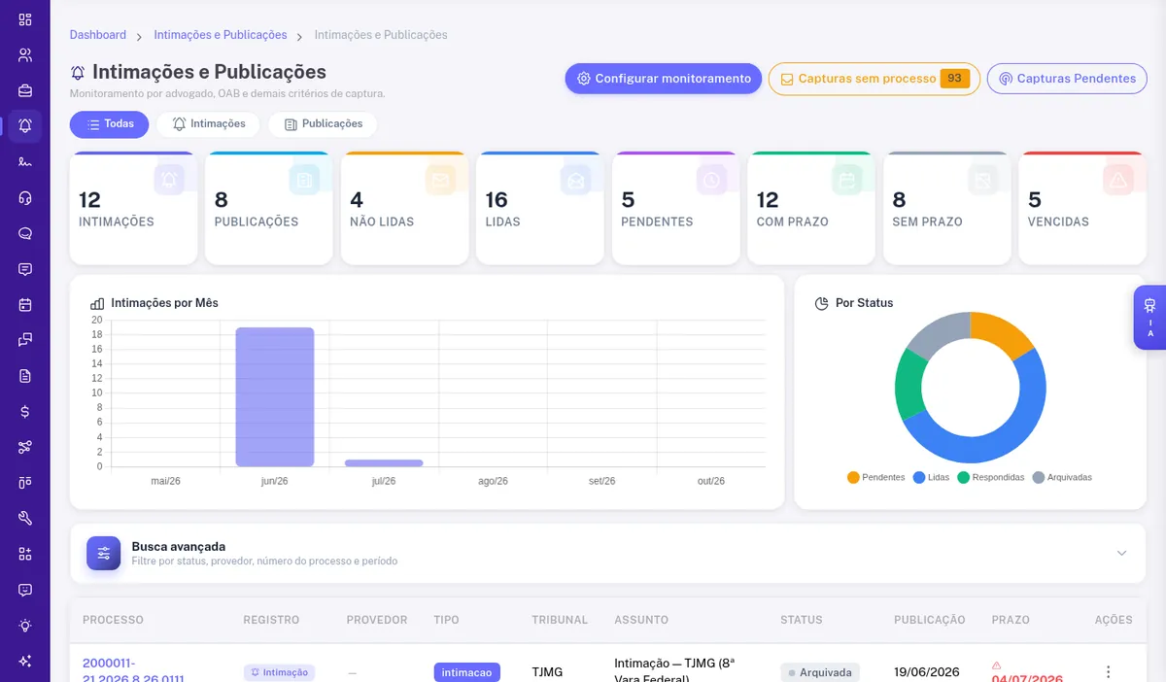Toggle Pendentes legend in status chart

coord(875,477)
